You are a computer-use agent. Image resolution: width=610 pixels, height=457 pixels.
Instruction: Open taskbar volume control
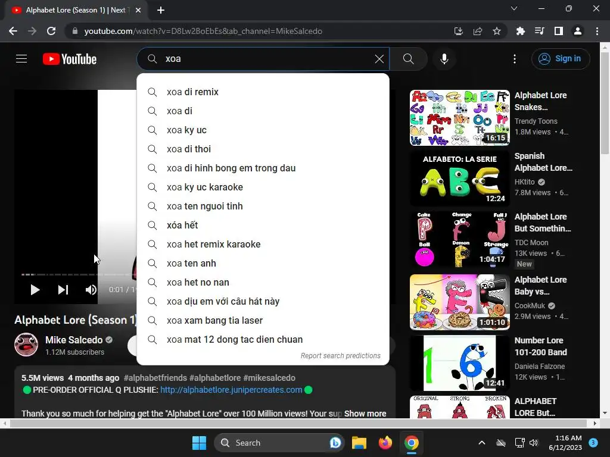(x=534, y=443)
